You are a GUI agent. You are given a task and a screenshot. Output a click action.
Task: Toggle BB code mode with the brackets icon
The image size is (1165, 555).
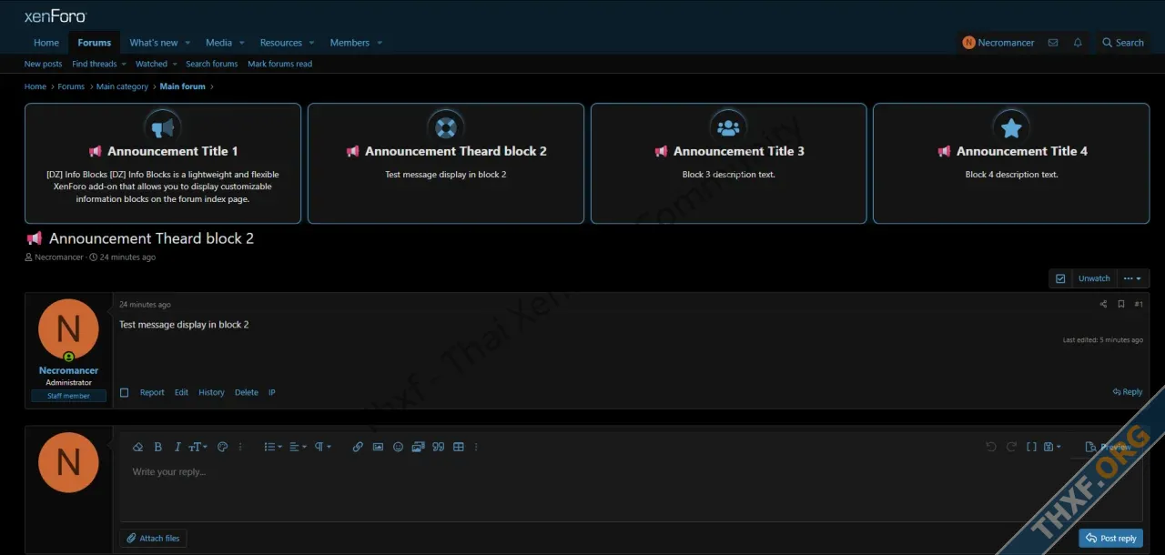[1031, 447]
